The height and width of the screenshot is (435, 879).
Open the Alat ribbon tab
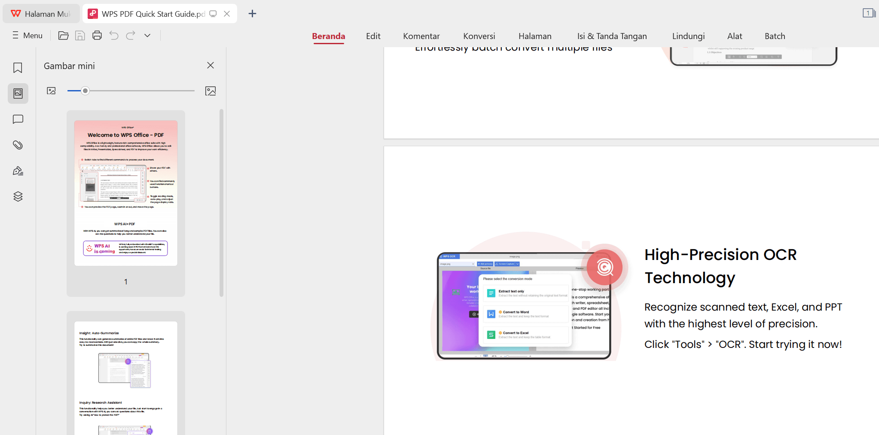point(735,36)
